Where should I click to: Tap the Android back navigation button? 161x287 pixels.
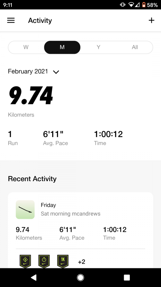point(34,277)
